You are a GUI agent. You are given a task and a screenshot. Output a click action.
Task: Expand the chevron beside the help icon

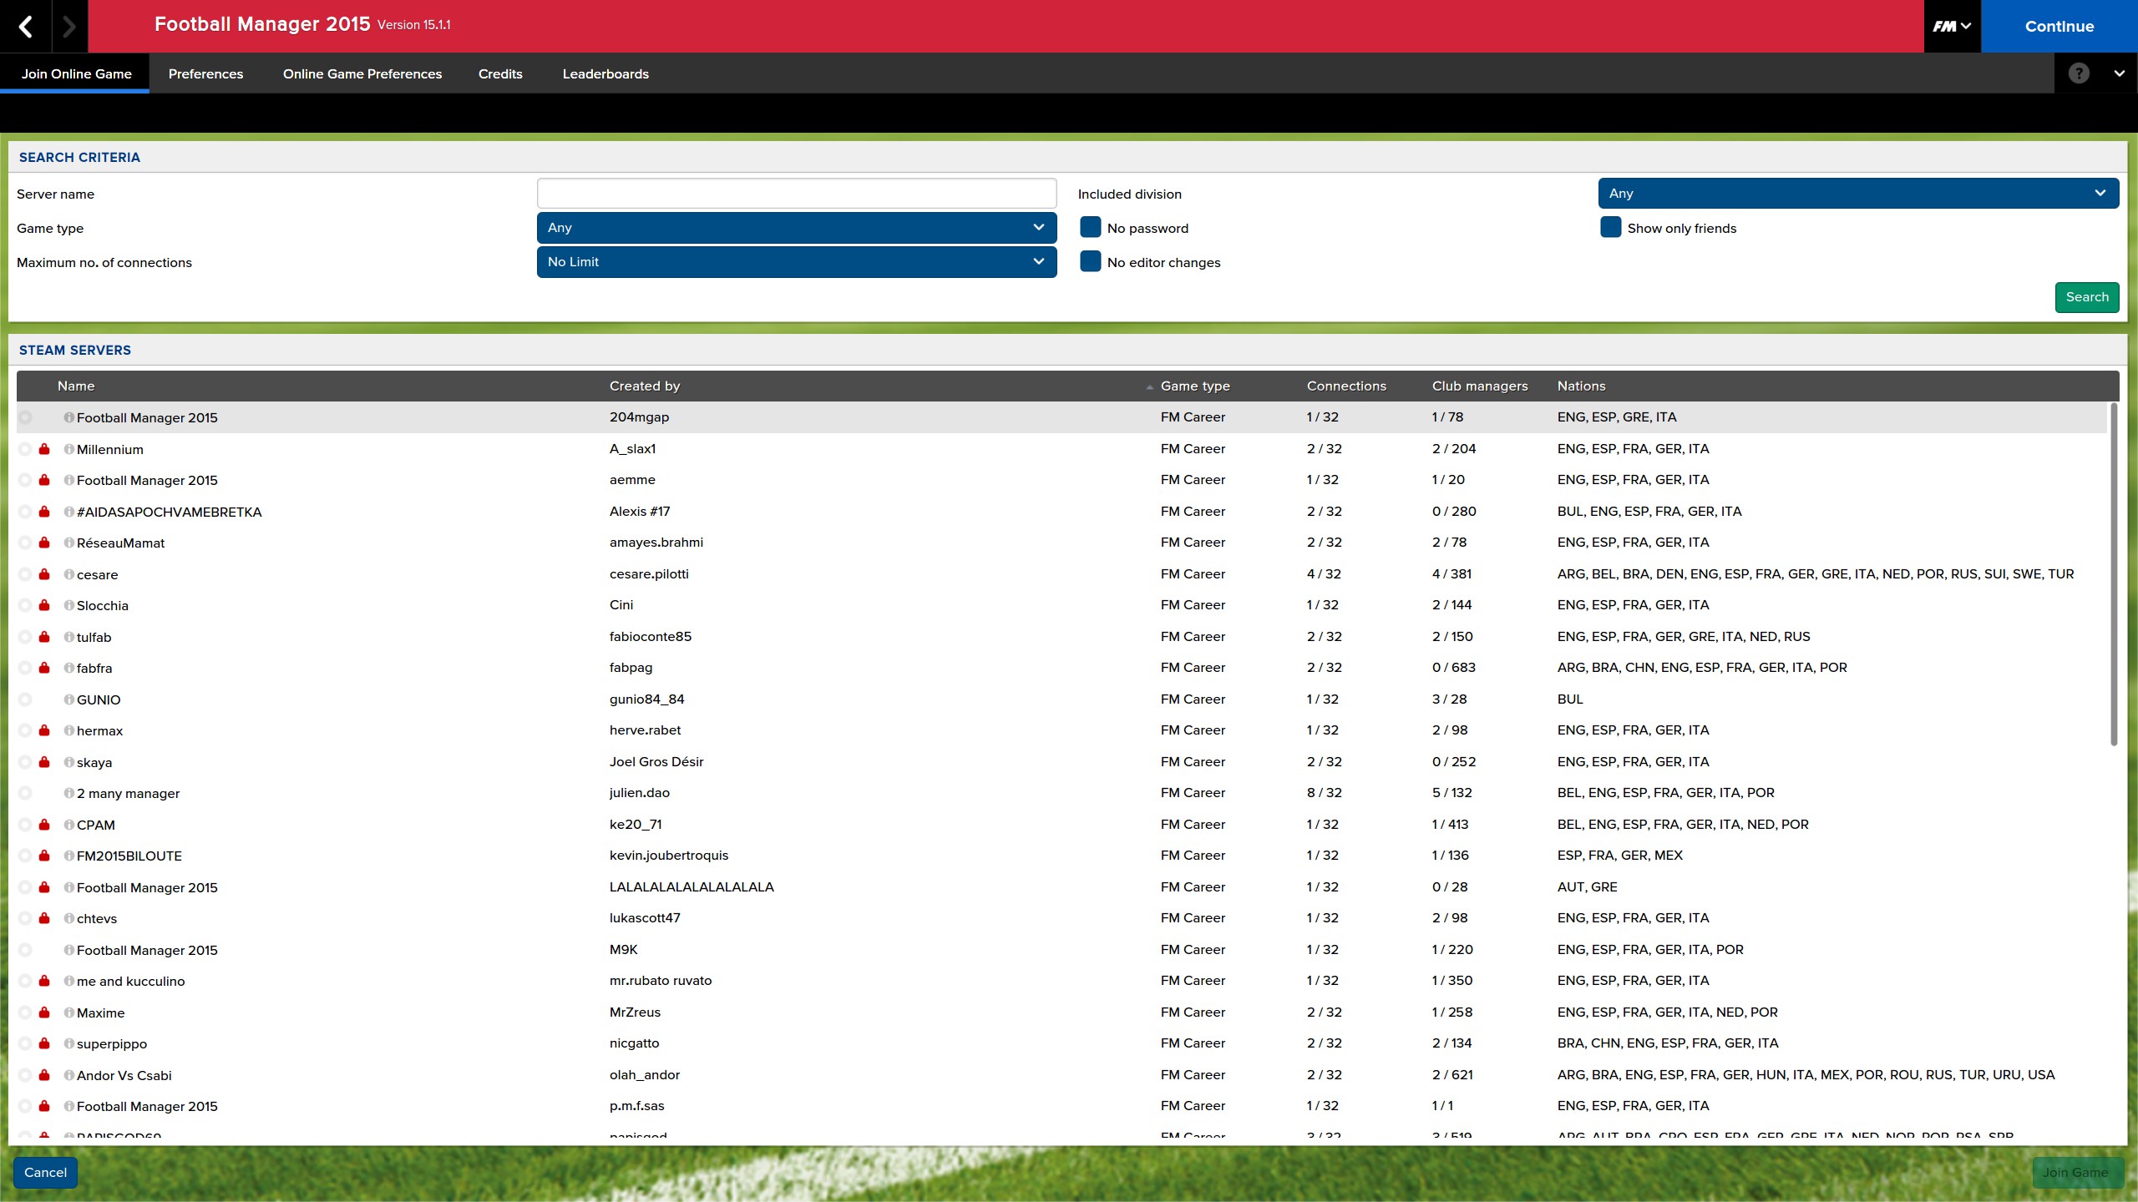coord(2119,73)
